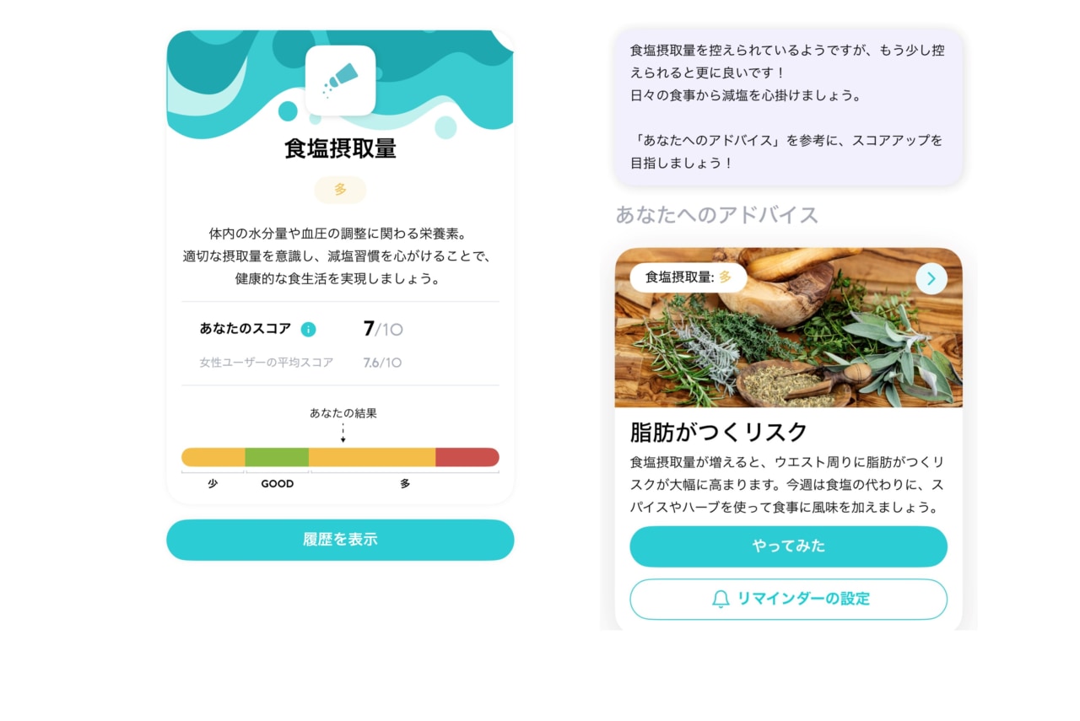
Task: Click やってみた button
Action: [788, 546]
